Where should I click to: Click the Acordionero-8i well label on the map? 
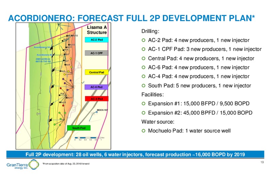point(44,55)
